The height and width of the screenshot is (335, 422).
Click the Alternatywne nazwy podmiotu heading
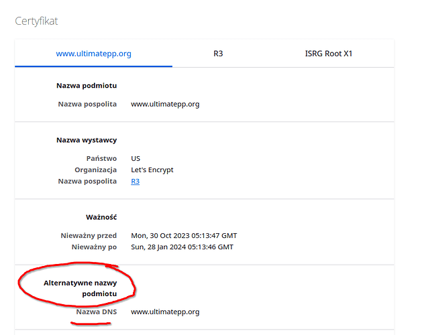pyautogui.click(x=81, y=288)
